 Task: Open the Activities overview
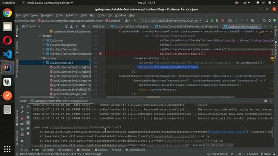pyautogui.click(x=9, y=3)
